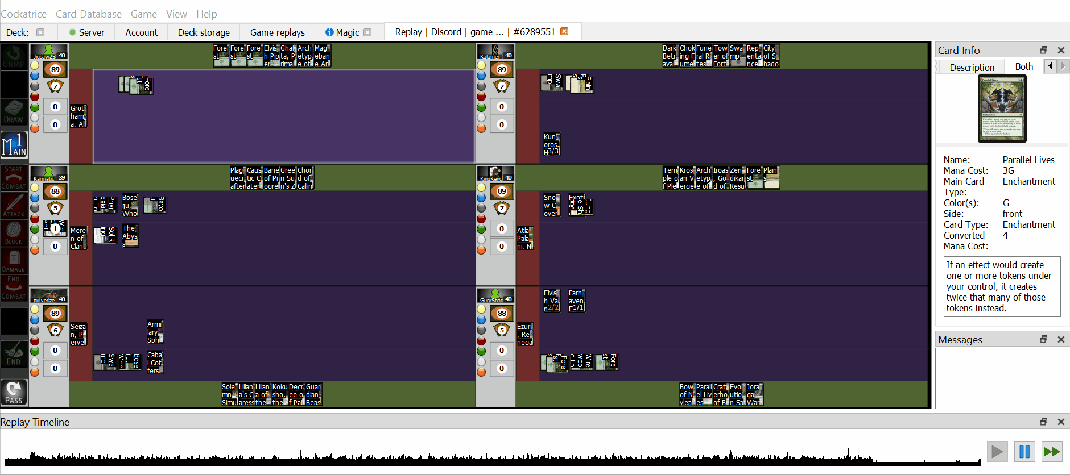The height and width of the screenshot is (475, 1070).
Task: Click Parallel Lives card in bottom hand
Action: click(704, 394)
